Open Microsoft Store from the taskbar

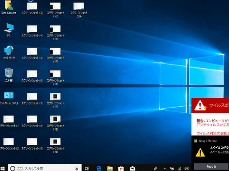121,168
